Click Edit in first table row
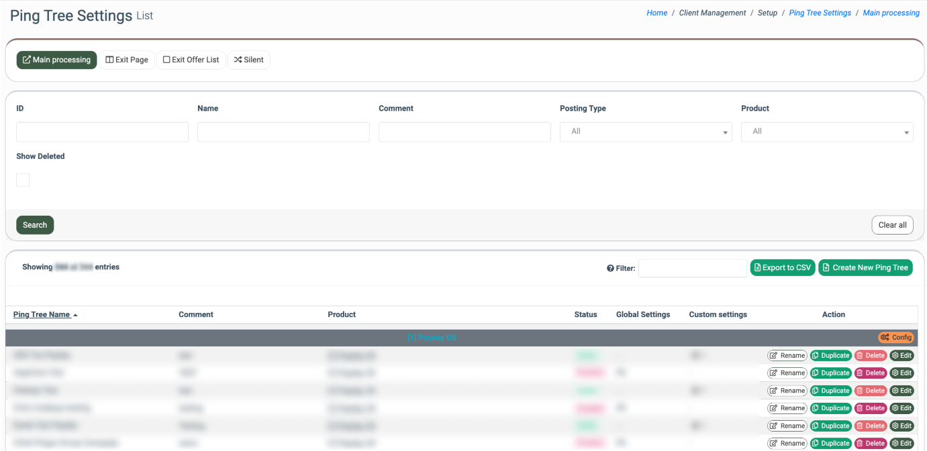This screenshot has height=451, width=927. tap(901, 356)
